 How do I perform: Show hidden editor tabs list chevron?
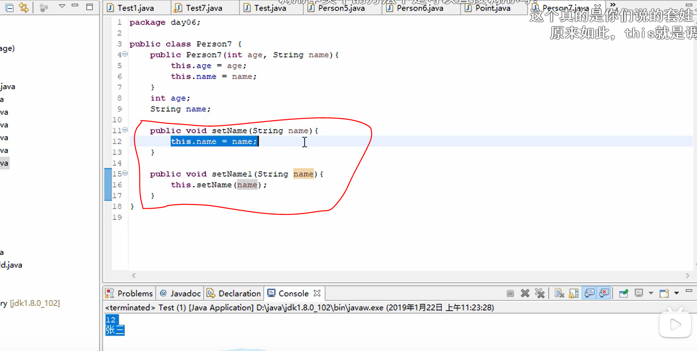[x=613, y=5]
